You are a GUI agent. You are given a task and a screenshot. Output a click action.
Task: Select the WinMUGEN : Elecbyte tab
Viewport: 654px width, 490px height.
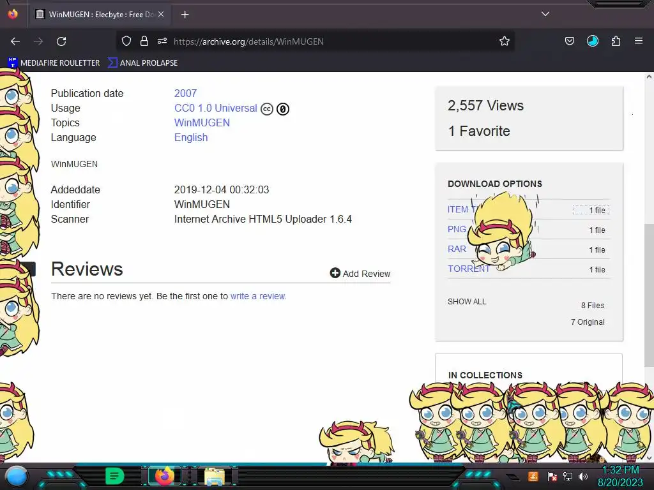tap(102, 14)
